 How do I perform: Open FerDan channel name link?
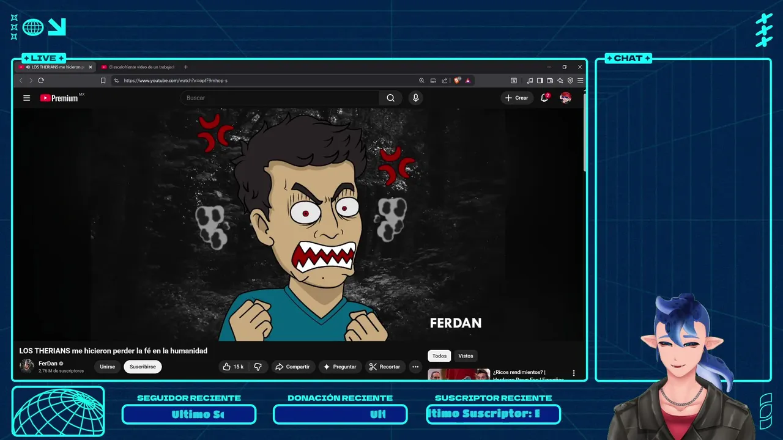point(48,363)
